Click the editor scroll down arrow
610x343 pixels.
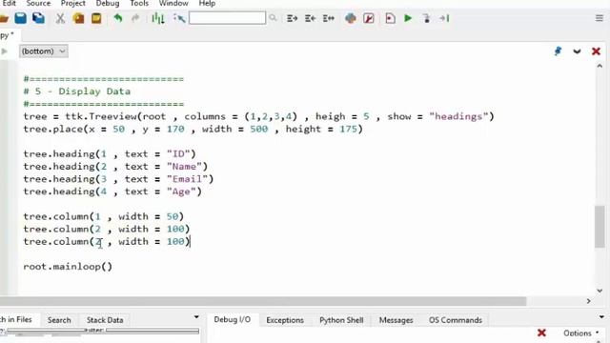coord(600,291)
